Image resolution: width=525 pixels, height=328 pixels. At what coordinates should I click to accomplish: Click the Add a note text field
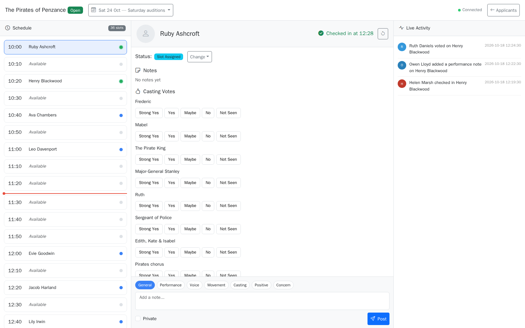point(262,301)
